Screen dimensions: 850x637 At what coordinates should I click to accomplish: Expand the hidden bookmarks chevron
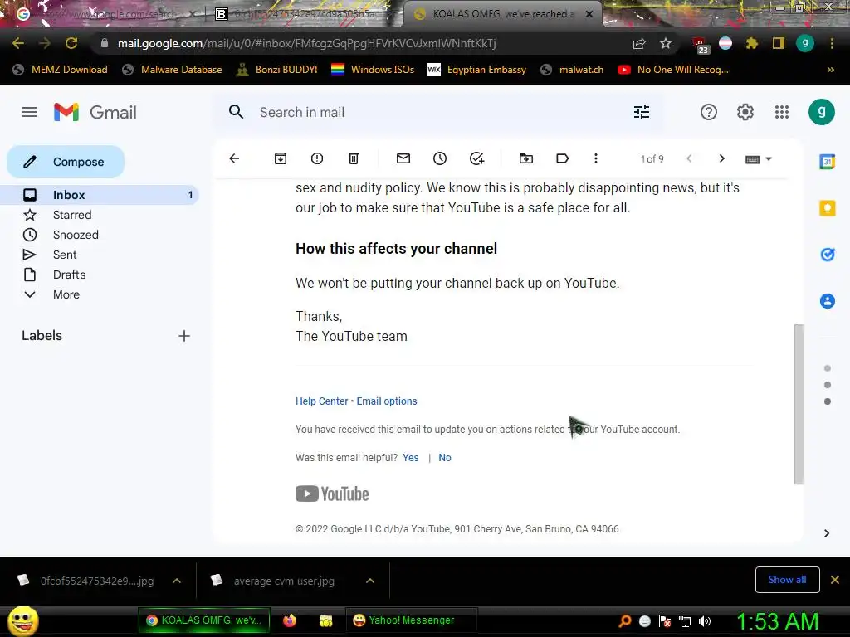pyautogui.click(x=830, y=70)
